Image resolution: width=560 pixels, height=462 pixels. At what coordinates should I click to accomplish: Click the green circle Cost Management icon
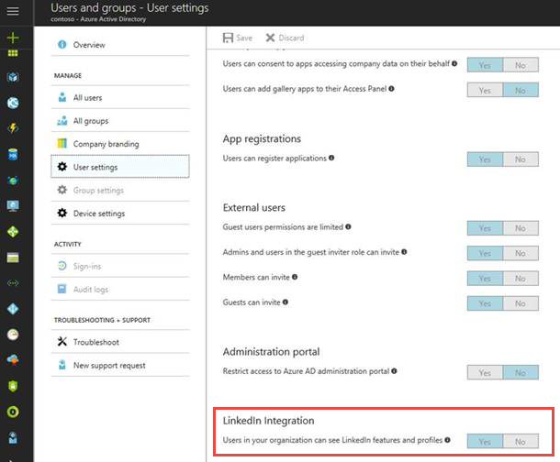[13, 412]
